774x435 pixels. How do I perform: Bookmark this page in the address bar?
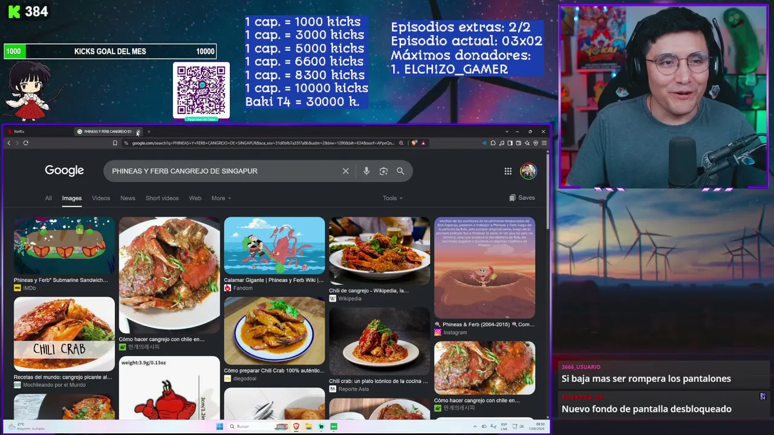[x=115, y=143]
